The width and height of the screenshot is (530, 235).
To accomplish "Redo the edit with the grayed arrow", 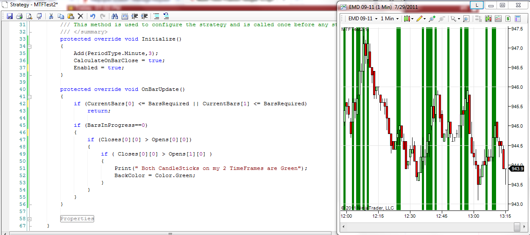I will click(103, 16).
